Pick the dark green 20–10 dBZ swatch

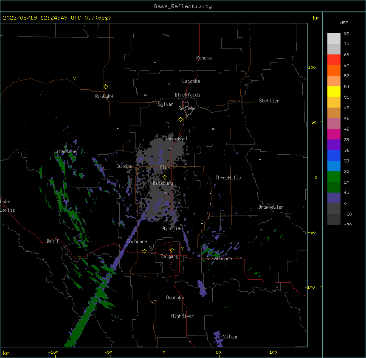[x=334, y=187]
